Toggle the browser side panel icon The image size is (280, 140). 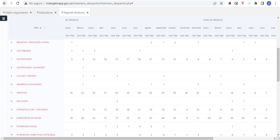click(x=262, y=3)
